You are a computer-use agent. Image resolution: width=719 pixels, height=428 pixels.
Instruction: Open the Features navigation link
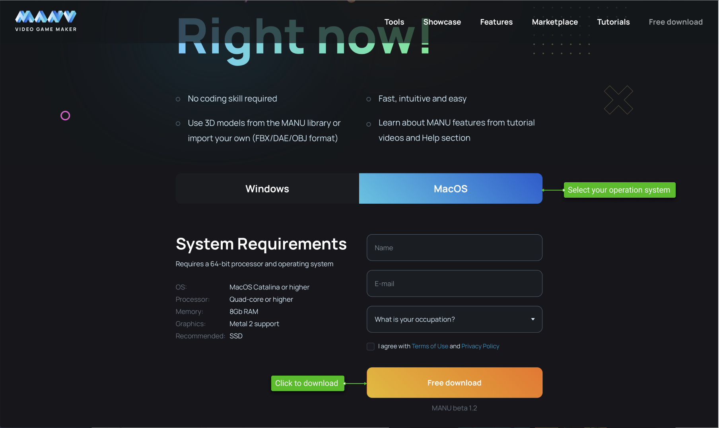496,22
